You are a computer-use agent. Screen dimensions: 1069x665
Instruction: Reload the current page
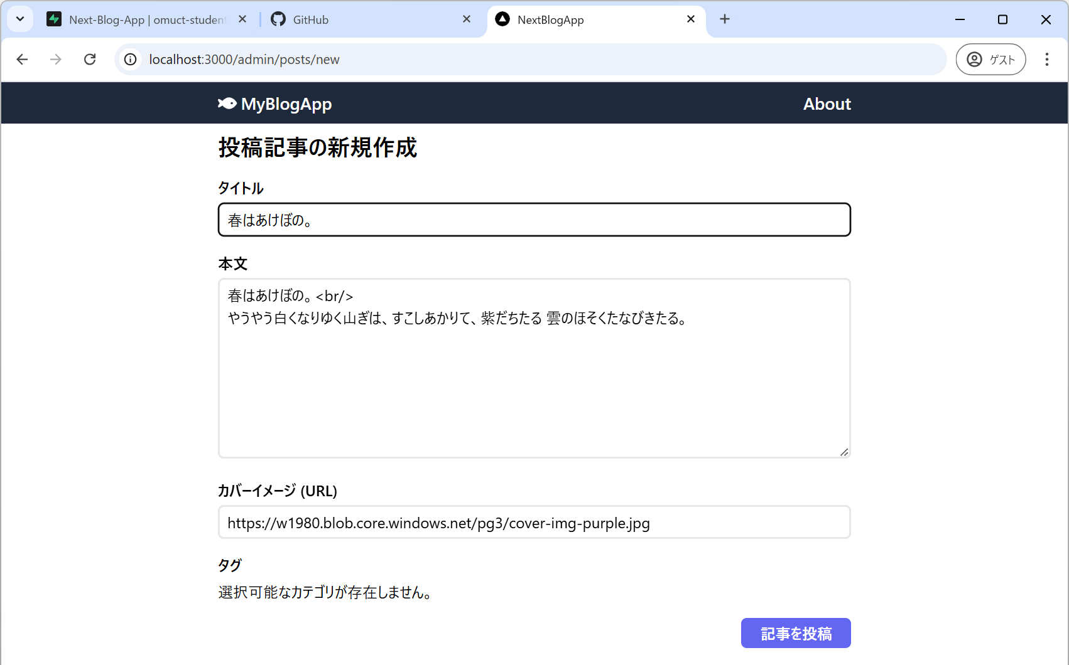[90, 60]
